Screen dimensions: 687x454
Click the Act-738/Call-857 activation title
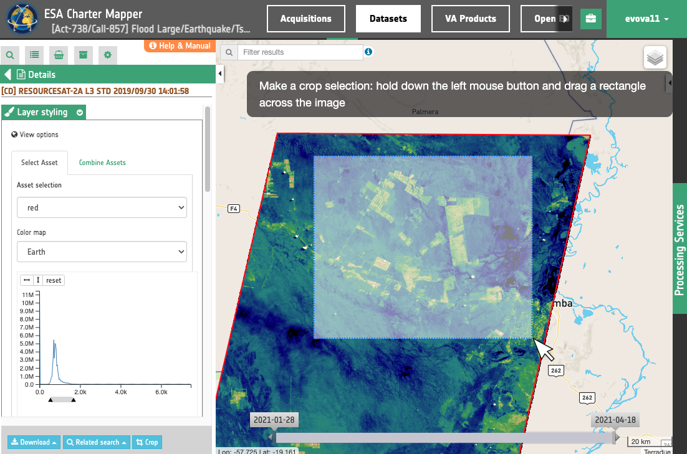coord(151,29)
